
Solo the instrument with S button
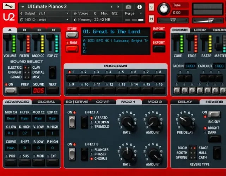click(151, 7)
